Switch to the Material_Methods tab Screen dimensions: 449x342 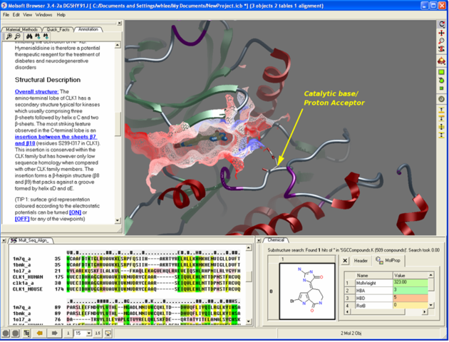pos(22,29)
